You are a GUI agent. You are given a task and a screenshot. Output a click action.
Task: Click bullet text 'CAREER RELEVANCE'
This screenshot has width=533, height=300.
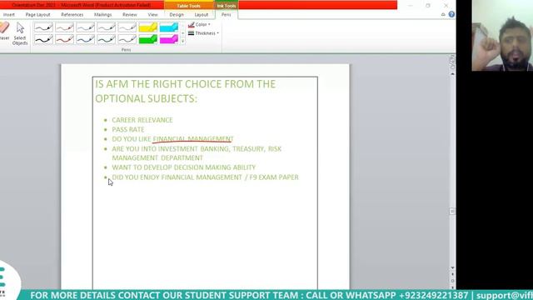142,120
